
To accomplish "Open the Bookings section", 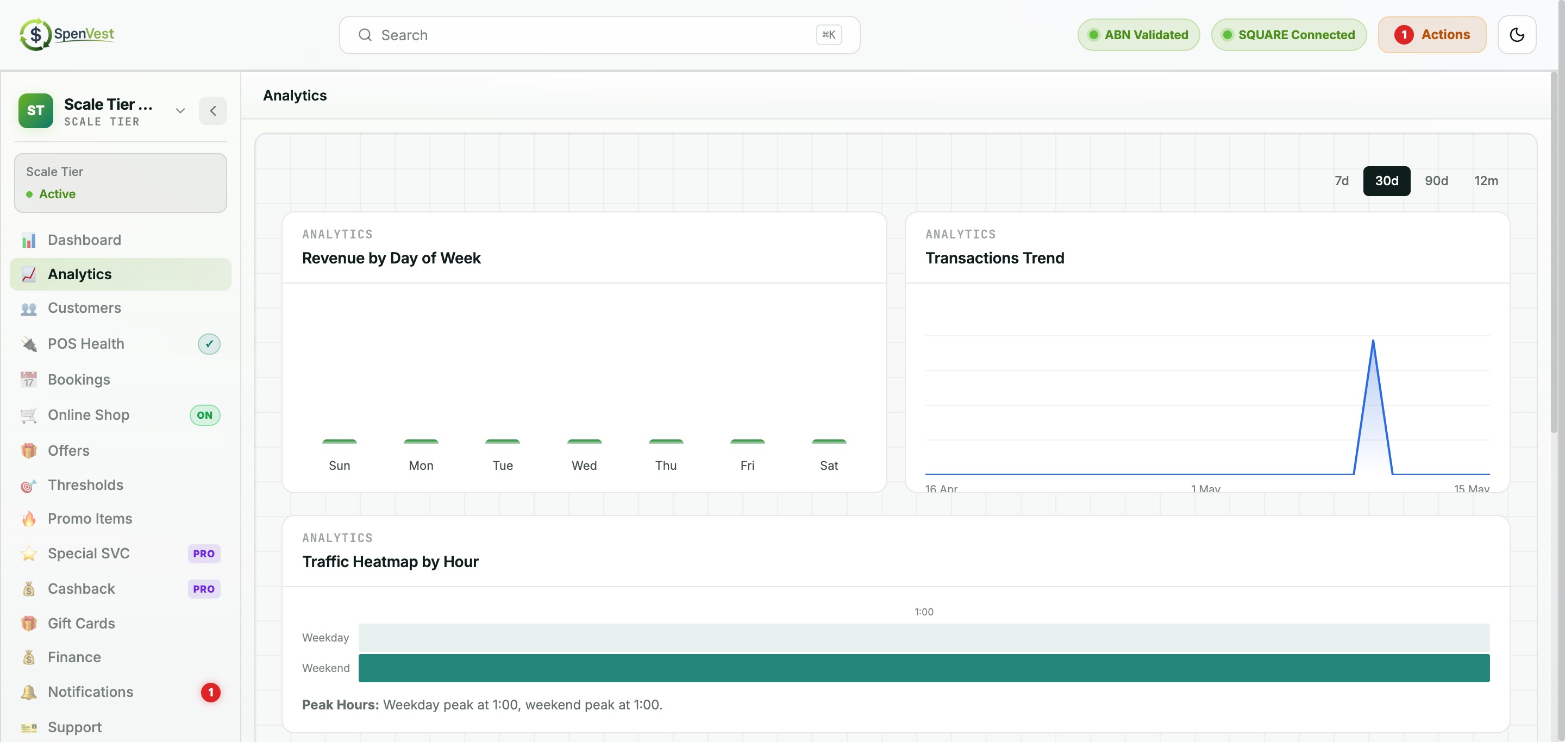I will (x=120, y=380).
